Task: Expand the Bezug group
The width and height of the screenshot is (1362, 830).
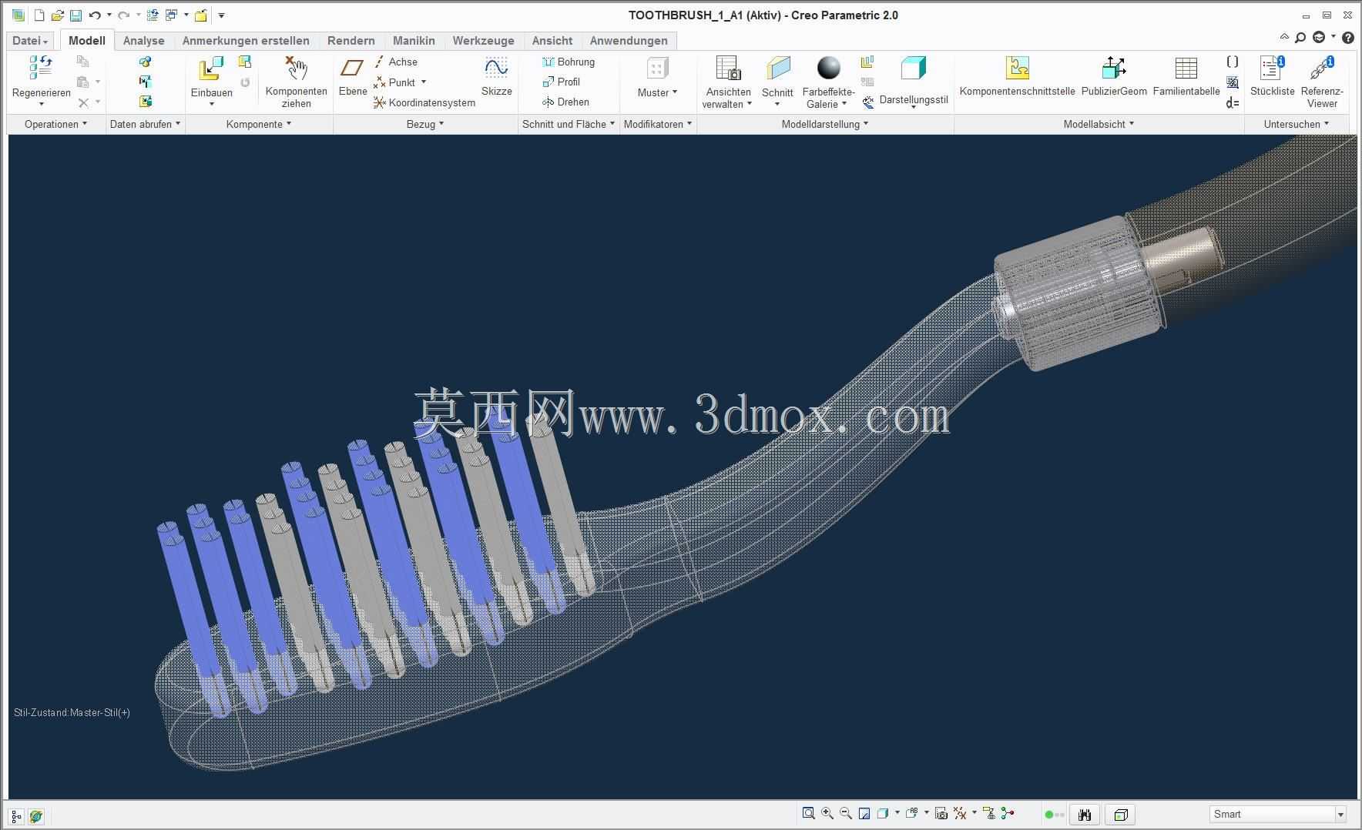Action: pyautogui.click(x=425, y=124)
